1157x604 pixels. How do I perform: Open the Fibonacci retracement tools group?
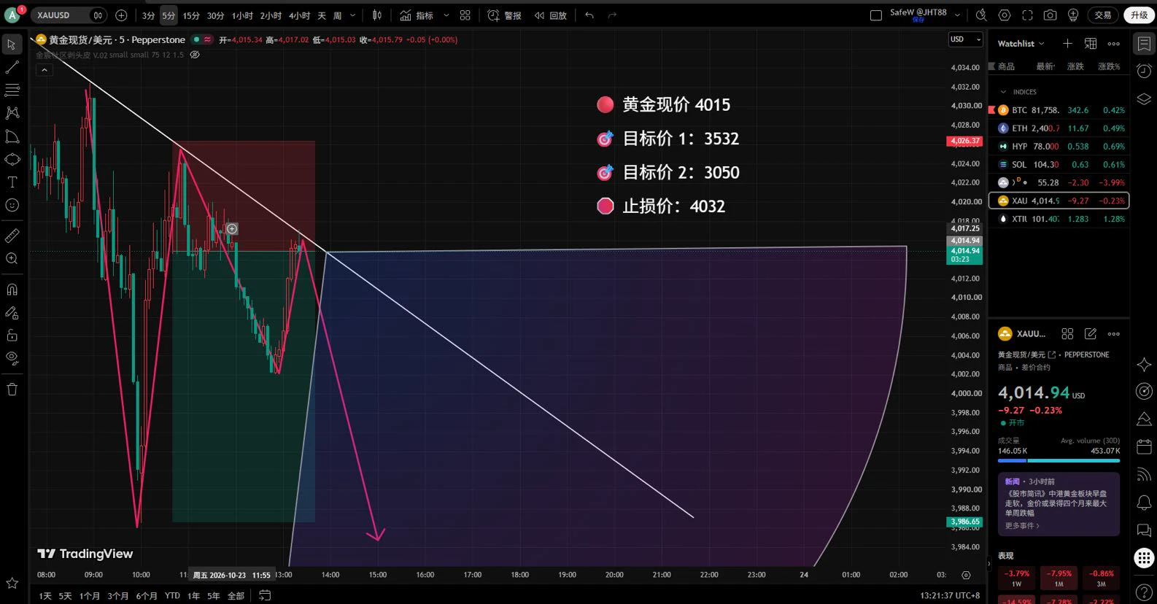[x=12, y=90]
